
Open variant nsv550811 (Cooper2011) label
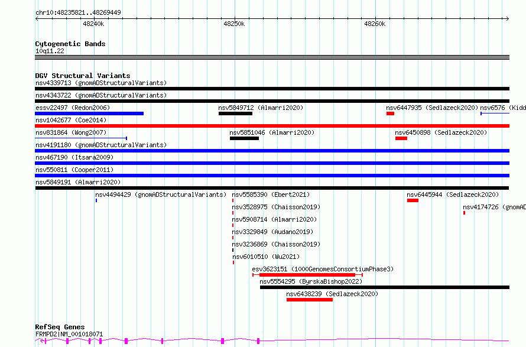pyautogui.click(x=74, y=170)
